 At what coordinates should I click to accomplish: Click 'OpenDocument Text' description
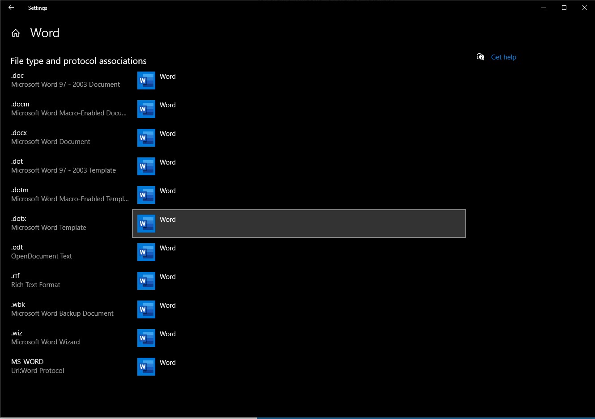42,256
